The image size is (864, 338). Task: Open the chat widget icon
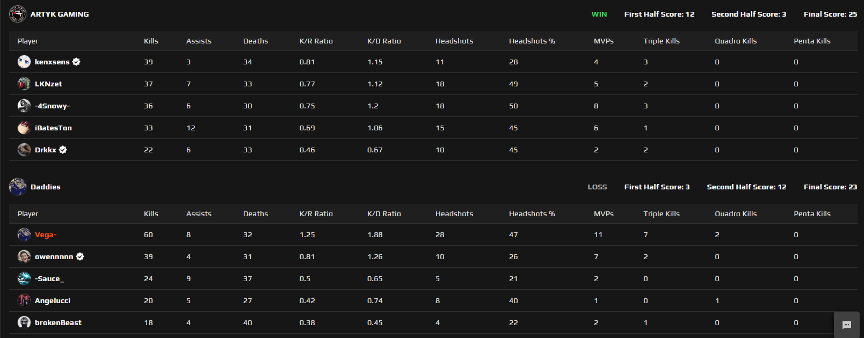tap(847, 325)
